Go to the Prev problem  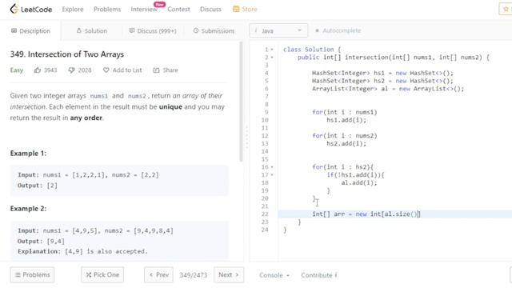(x=158, y=274)
